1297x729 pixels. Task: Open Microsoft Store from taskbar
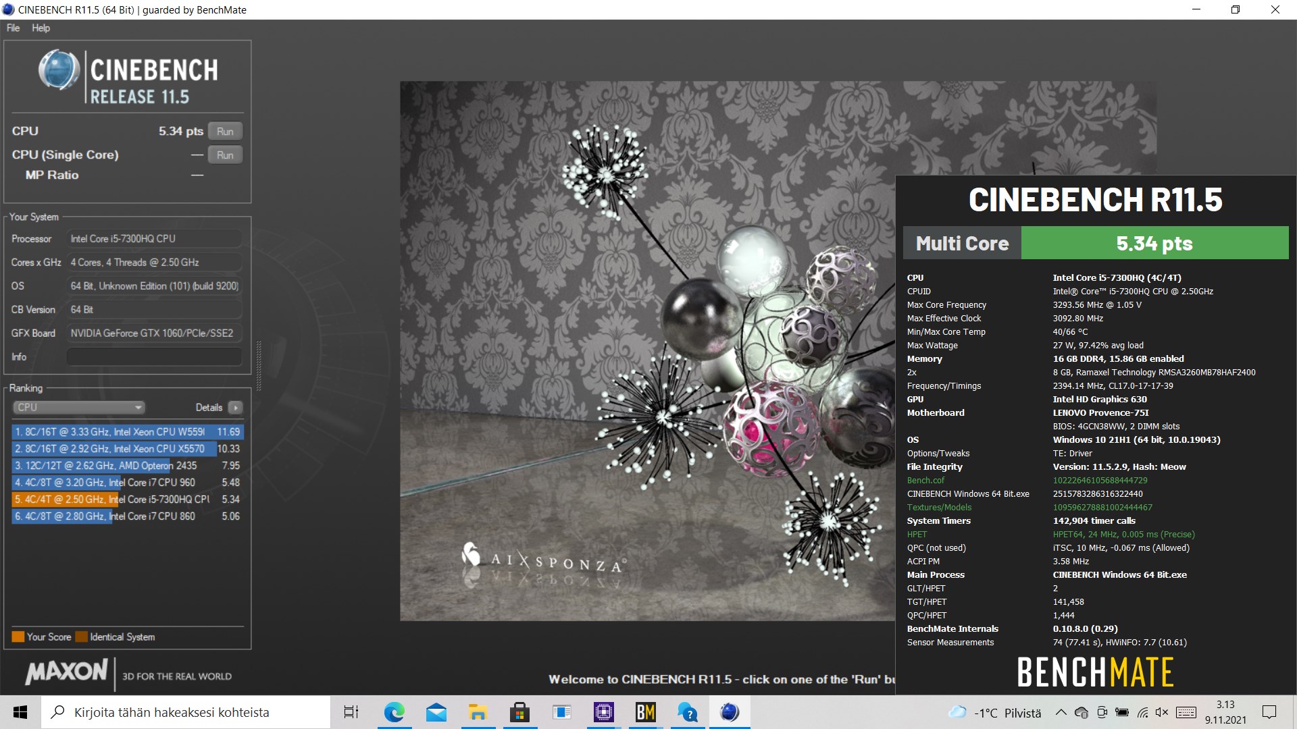tap(519, 712)
